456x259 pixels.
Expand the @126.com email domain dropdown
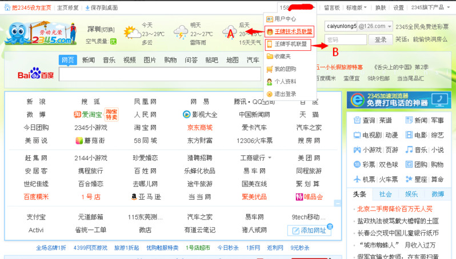[x=376, y=27]
